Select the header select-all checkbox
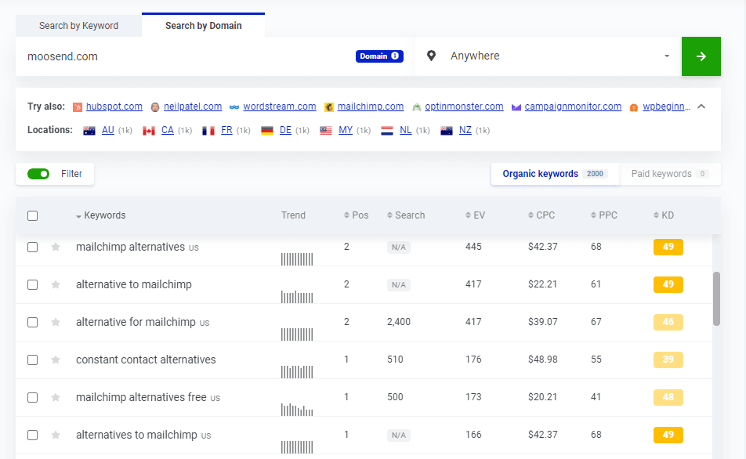Screen dimensions: 746x459 click(32, 215)
